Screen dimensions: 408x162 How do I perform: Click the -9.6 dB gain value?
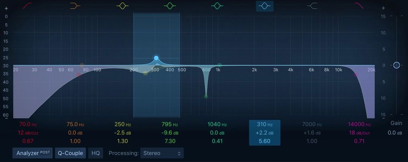coord(170,133)
